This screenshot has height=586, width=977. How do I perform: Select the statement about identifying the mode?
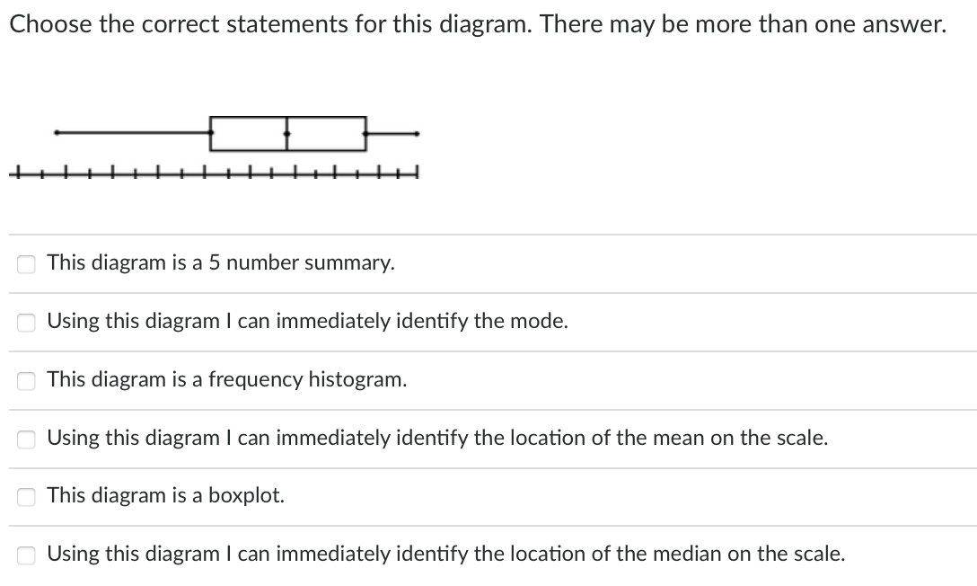pos(307,321)
